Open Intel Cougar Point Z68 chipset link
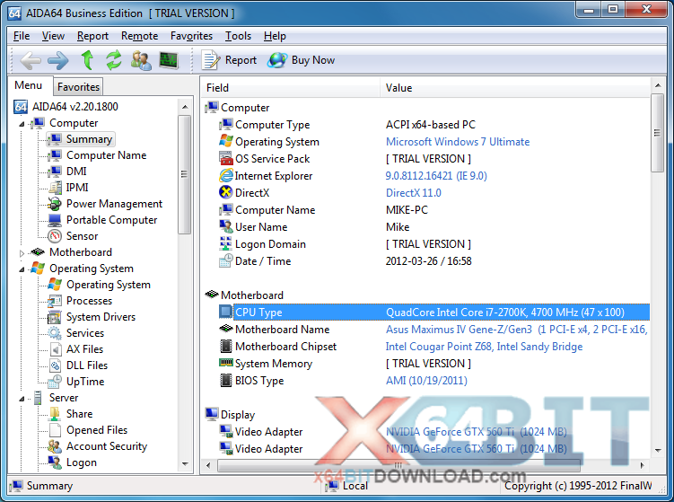This screenshot has height=502, width=674. click(484, 347)
